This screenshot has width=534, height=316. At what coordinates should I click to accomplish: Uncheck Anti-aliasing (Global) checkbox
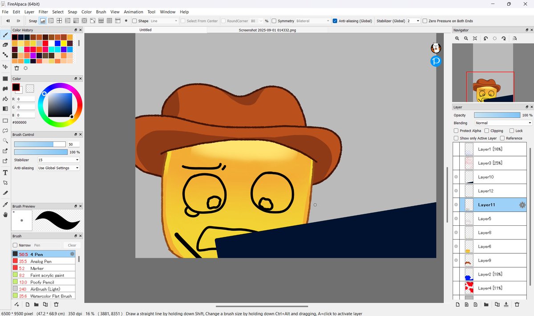[335, 21]
